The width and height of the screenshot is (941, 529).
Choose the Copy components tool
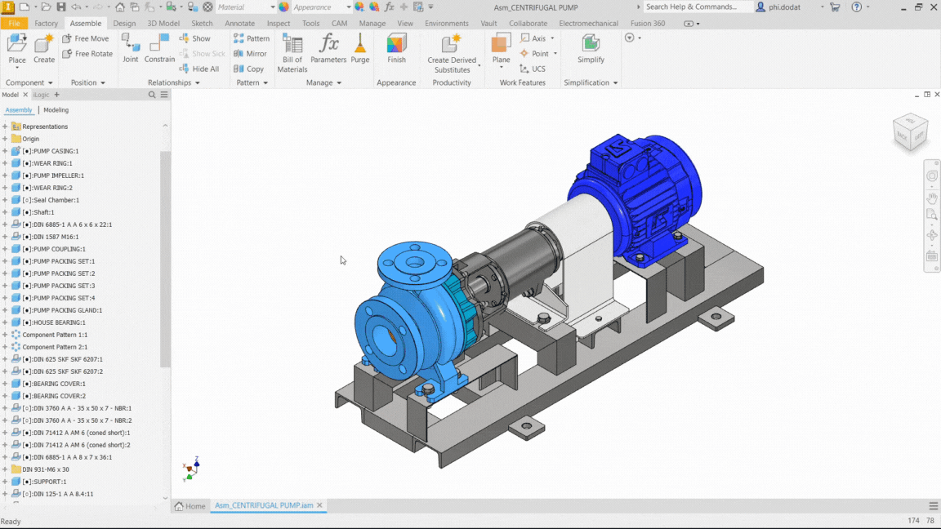tap(249, 69)
